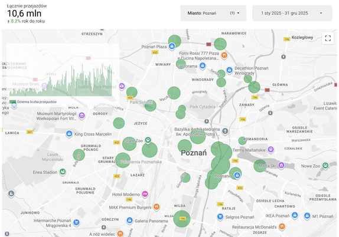Click the GÓRCZYN district label
The image size is (339, 237).
tap(110, 219)
